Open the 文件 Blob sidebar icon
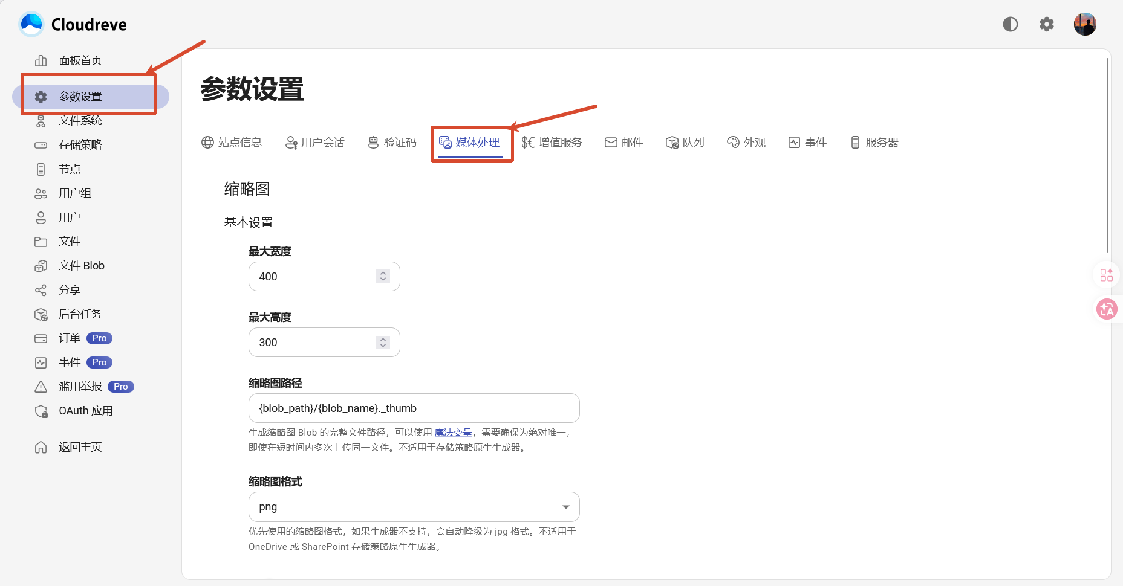This screenshot has height=586, width=1123. pos(41,266)
